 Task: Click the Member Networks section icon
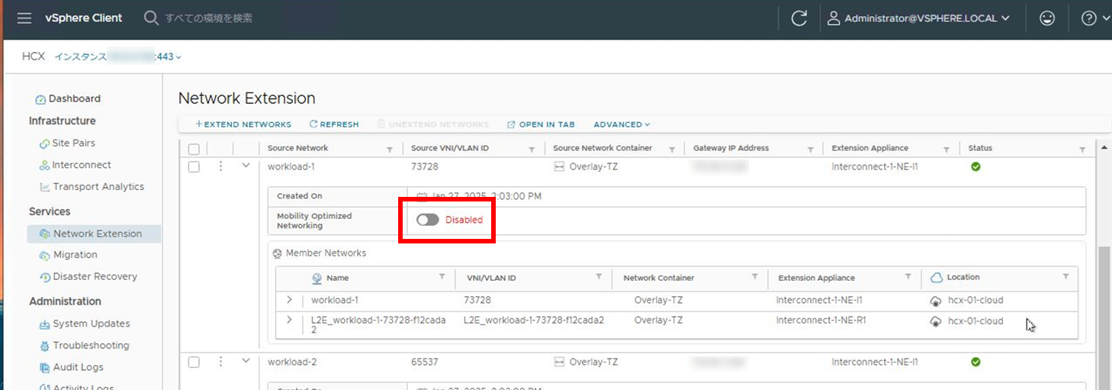pyautogui.click(x=278, y=253)
